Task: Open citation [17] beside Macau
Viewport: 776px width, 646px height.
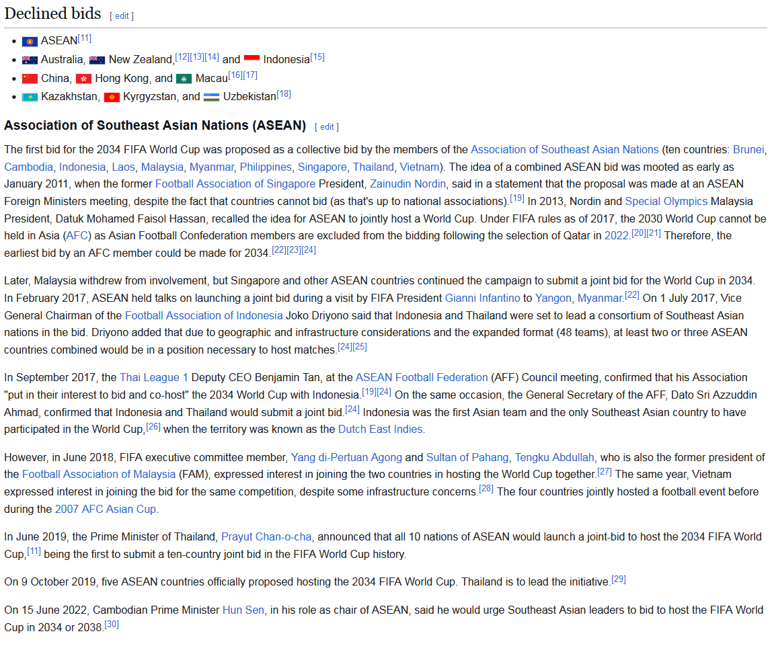Action: (250, 75)
